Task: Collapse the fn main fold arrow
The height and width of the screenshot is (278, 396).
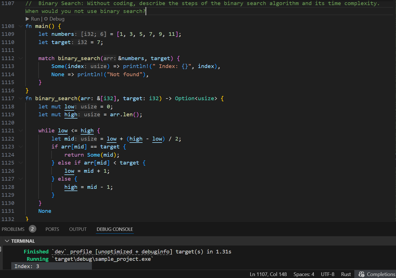Action: tap(21, 26)
